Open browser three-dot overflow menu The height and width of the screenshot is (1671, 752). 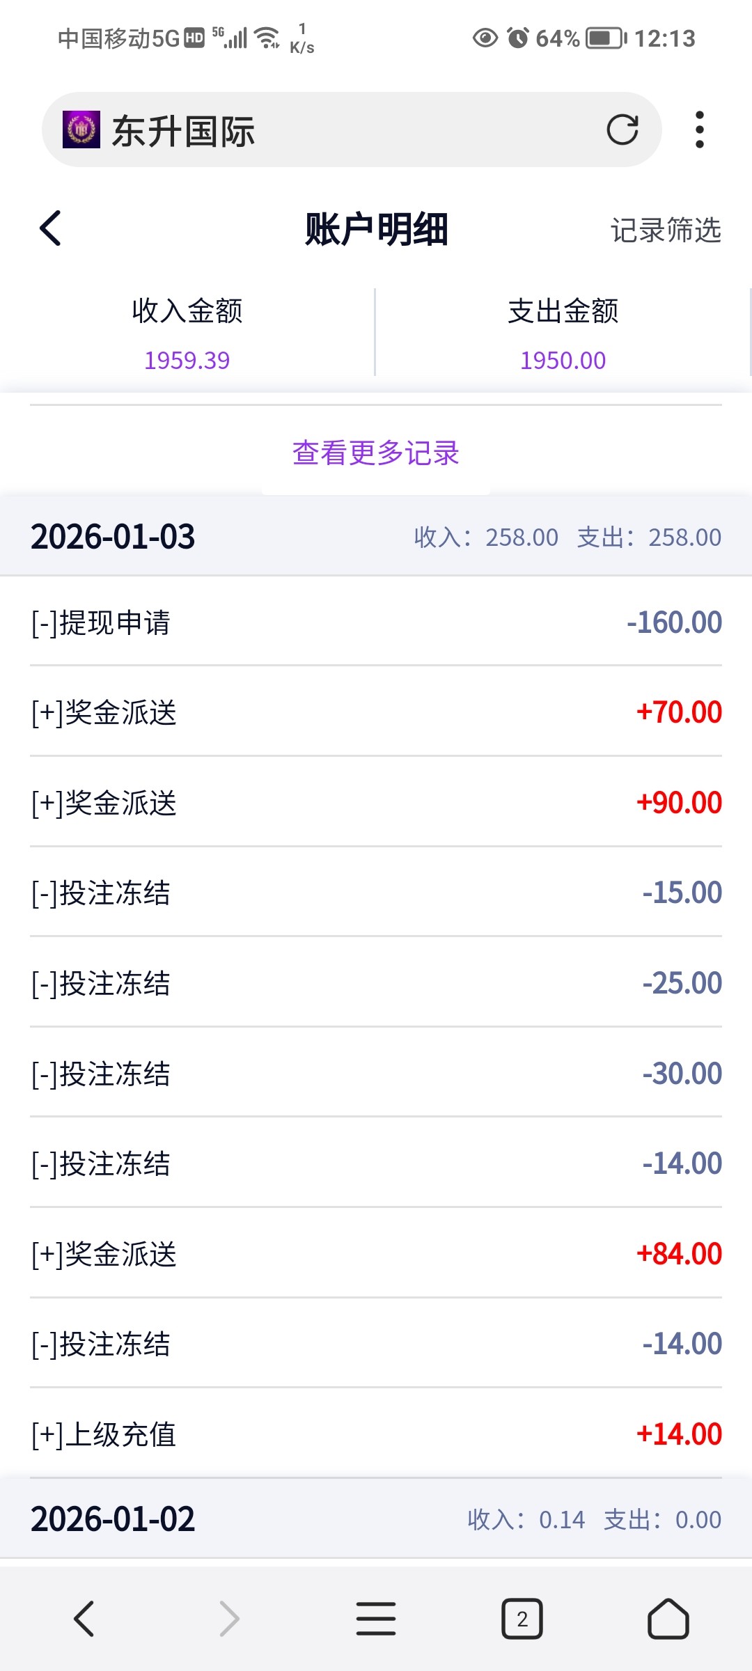[x=699, y=130]
